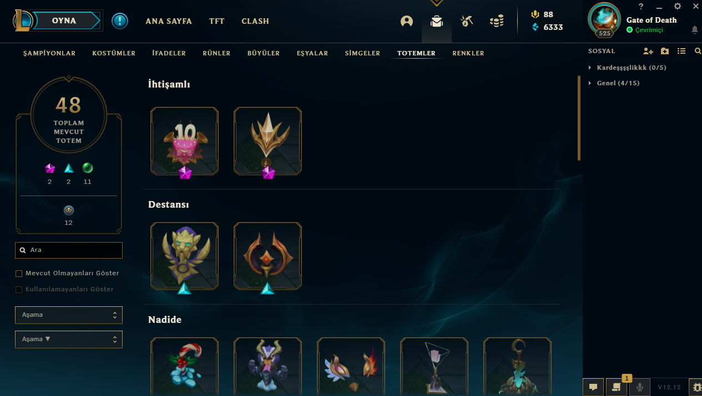Click the add friend icon

(x=648, y=51)
